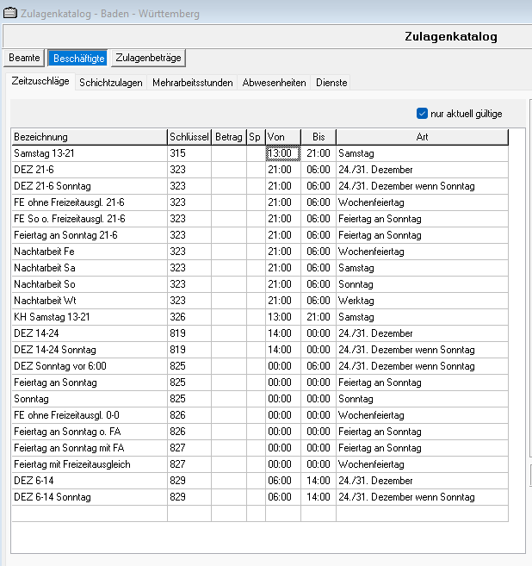Go to the Abwesenheiten tab
The image size is (532, 566).
[x=274, y=83]
